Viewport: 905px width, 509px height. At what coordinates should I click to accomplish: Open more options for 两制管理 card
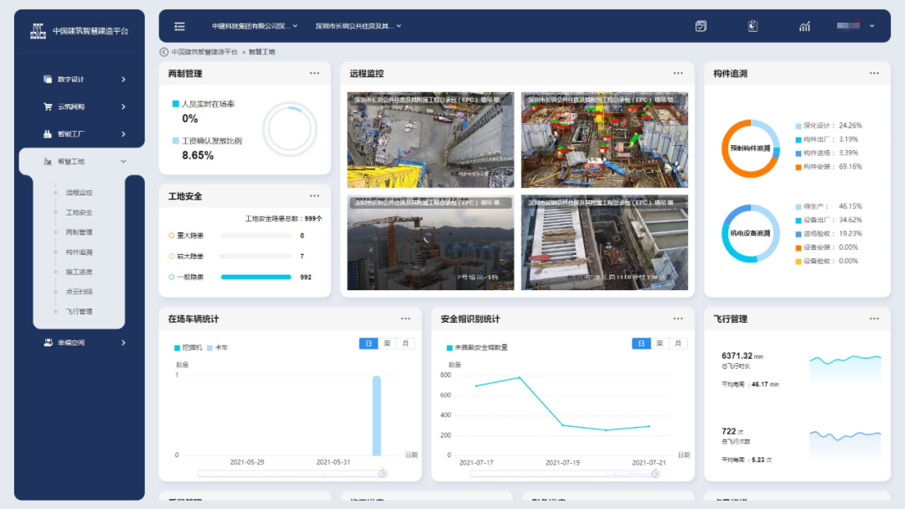[314, 74]
